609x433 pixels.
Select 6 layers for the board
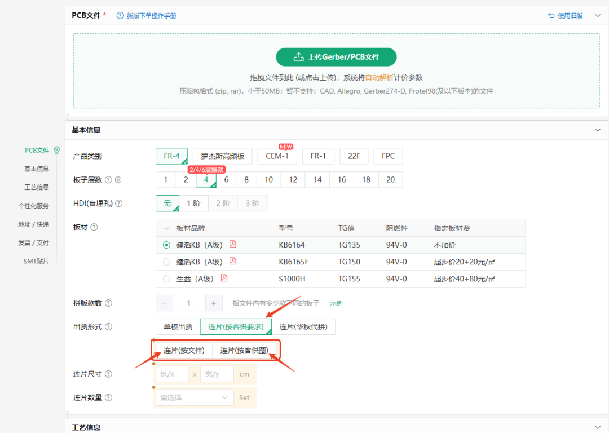coord(227,180)
